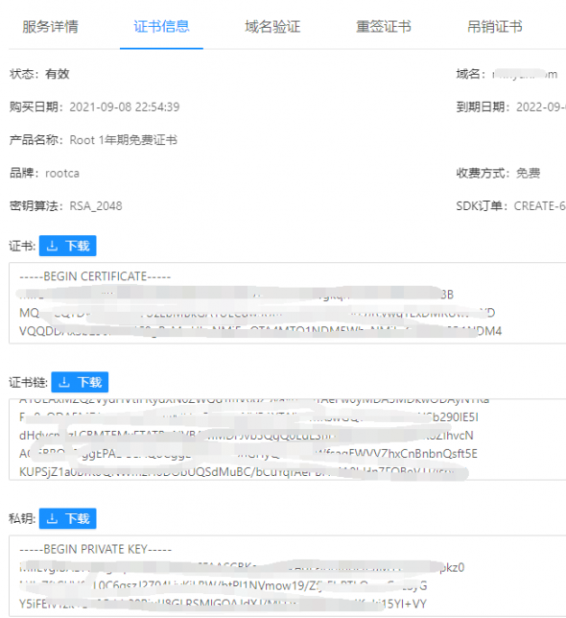This screenshot has width=566, height=618.
Task: Click inside the BEGIN CERTIFICATE text box
Action: 288,303
